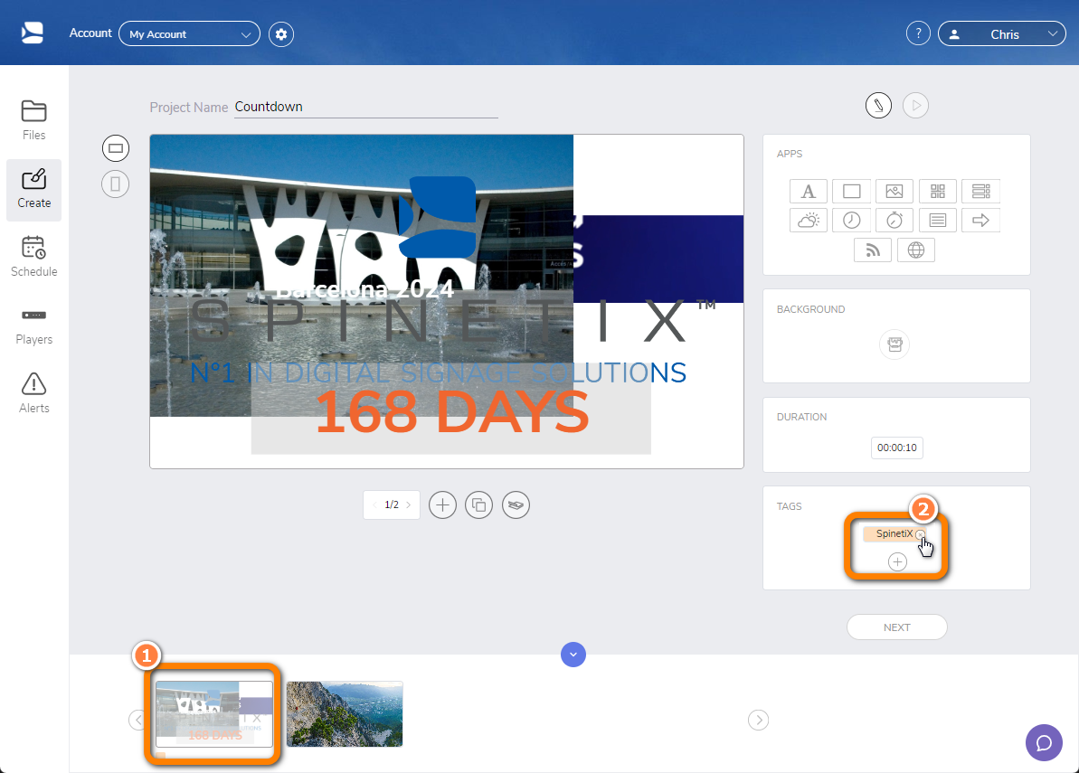
Task: Insert the text list app
Action: click(x=937, y=220)
